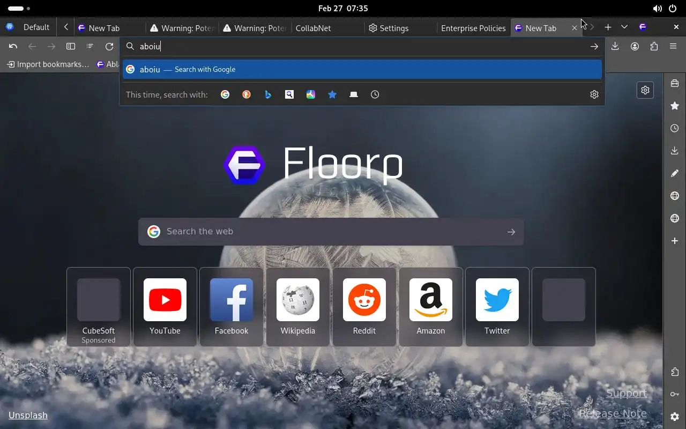Submit web search with the arrow button
The width and height of the screenshot is (686, 429).
point(511,232)
